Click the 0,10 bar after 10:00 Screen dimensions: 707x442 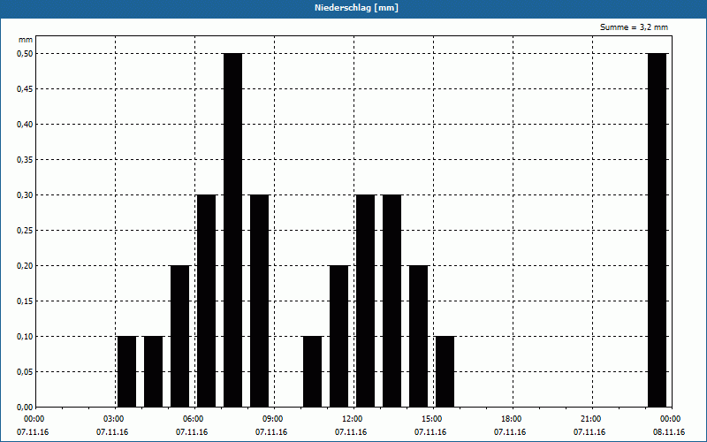pyautogui.click(x=313, y=371)
